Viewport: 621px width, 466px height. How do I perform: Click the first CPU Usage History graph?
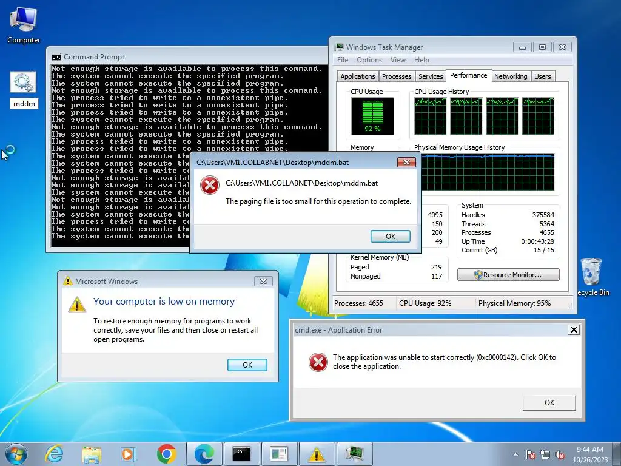tap(431, 116)
